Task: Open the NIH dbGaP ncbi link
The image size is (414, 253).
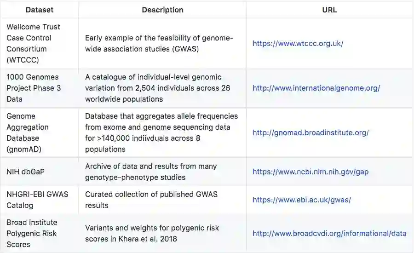Action: (310, 172)
